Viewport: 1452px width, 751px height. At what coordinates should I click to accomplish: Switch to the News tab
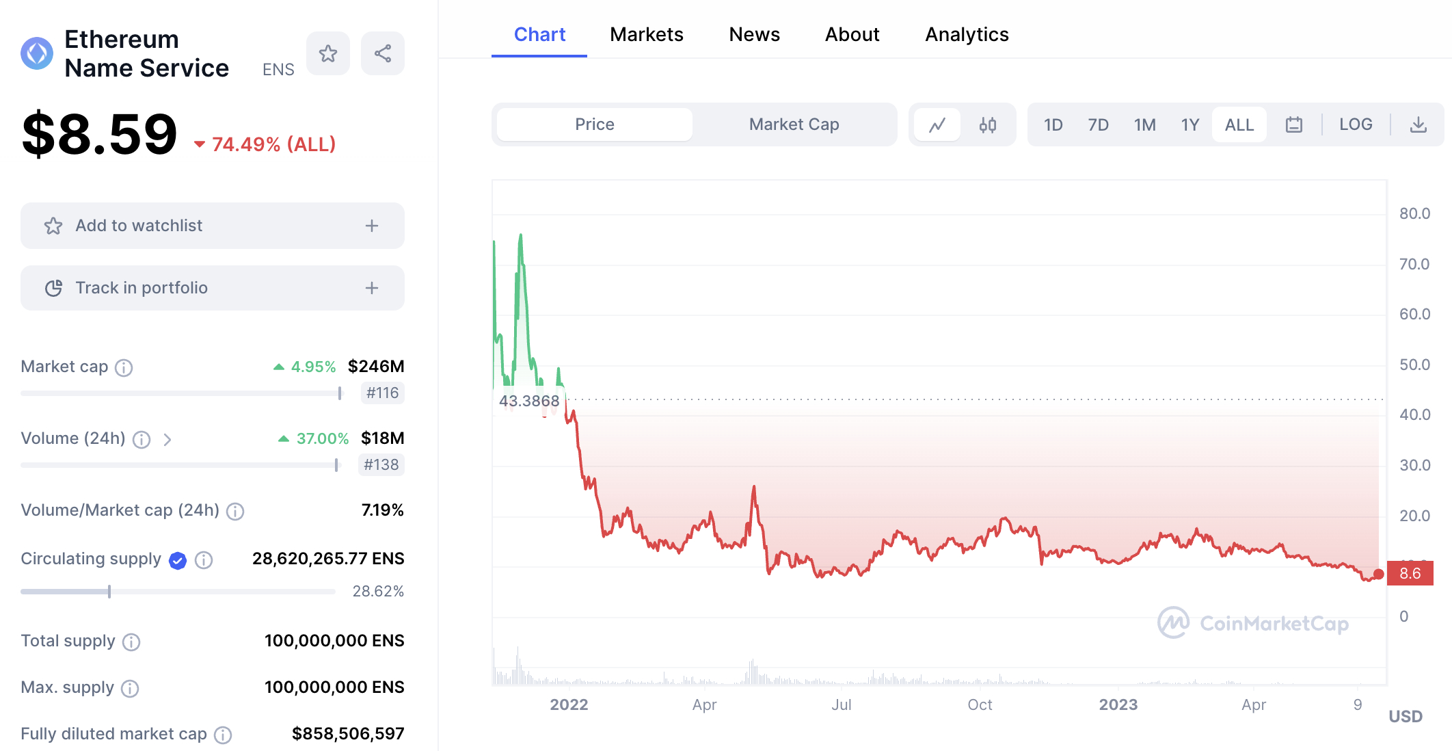[x=754, y=34]
